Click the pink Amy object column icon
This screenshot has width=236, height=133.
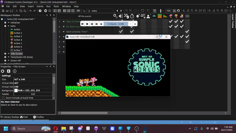[x=171, y=16]
